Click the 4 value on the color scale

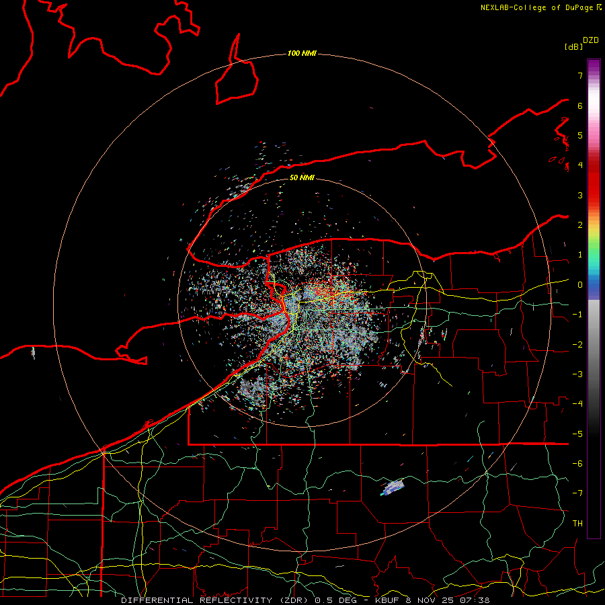(x=580, y=165)
